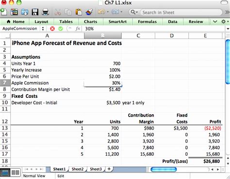This screenshot has width=230, height=179.
Task: Open the undo history dropdown arrow
Action: [108, 12]
